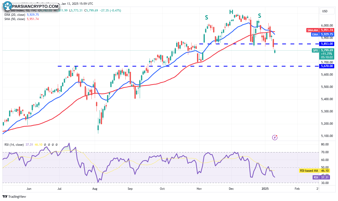This screenshot has width=338, height=201.
Task: Click the 5,600.00 price axis value
Action: (327, 75)
